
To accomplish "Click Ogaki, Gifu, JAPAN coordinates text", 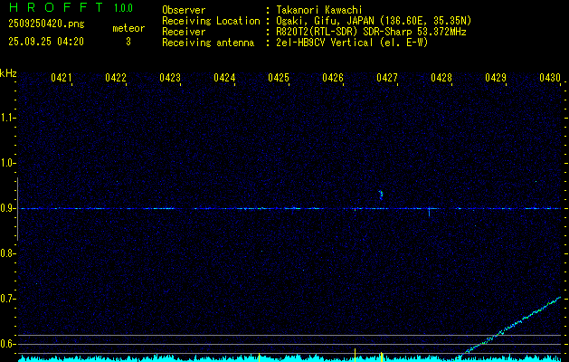I will coord(374,21).
